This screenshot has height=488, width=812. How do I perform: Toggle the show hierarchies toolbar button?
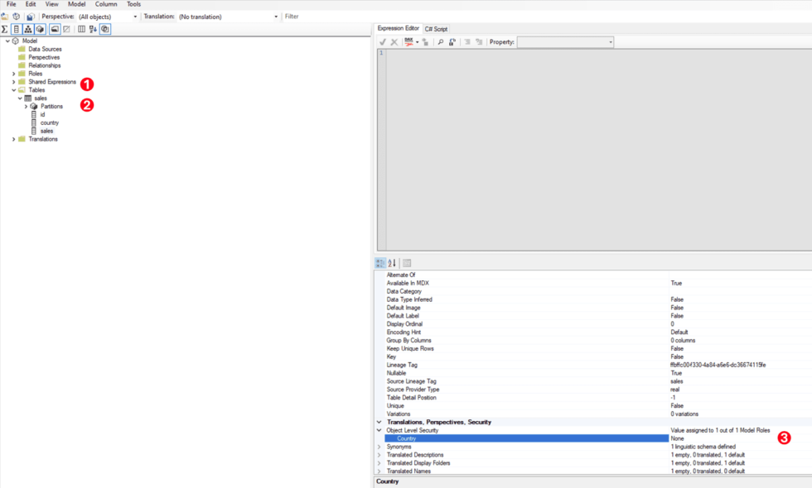click(x=27, y=29)
